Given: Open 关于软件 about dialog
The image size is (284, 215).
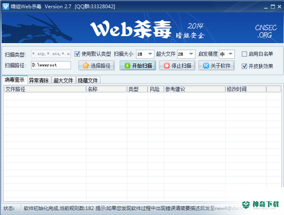Looking at the screenshot, I should (x=217, y=65).
